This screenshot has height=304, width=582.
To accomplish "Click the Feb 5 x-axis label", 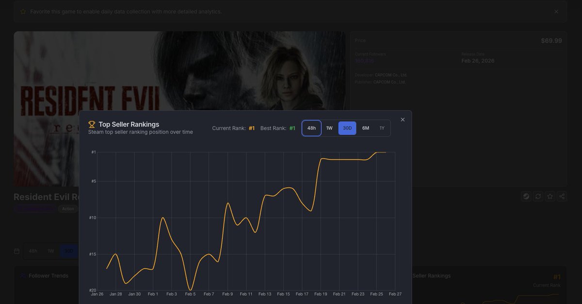I will pos(190,294).
